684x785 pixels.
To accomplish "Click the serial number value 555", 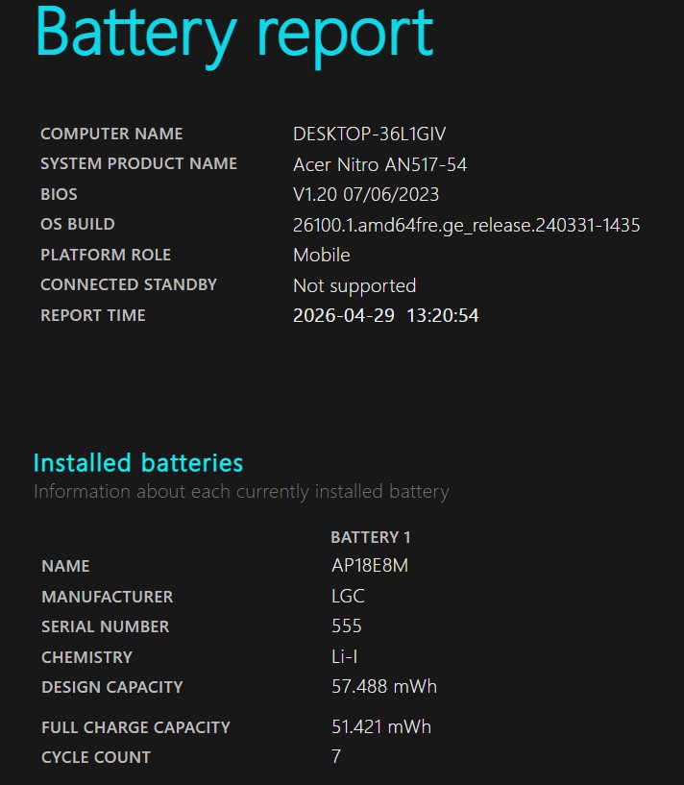I will tap(346, 626).
